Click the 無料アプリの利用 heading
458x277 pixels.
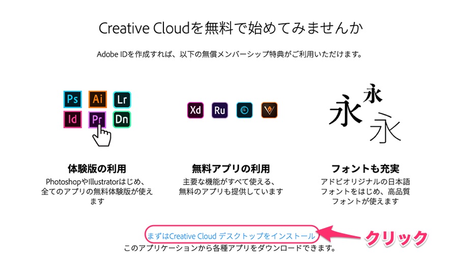click(x=231, y=169)
